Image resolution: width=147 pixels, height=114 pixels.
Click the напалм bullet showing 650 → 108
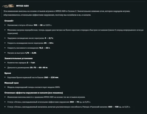(69, 107)
